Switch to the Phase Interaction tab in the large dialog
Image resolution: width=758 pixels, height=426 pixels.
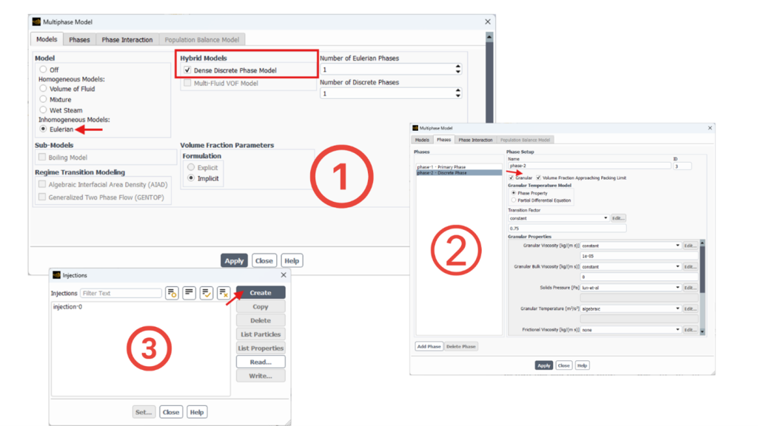127,40
